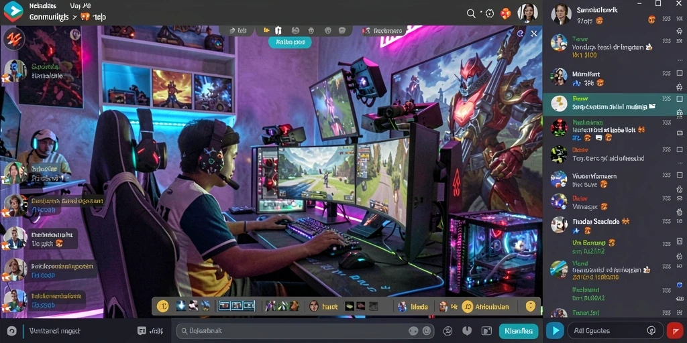Click the red send button in chat panel
The height and width of the screenshot is (343, 687).
pyautogui.click(x=675, y=330)
